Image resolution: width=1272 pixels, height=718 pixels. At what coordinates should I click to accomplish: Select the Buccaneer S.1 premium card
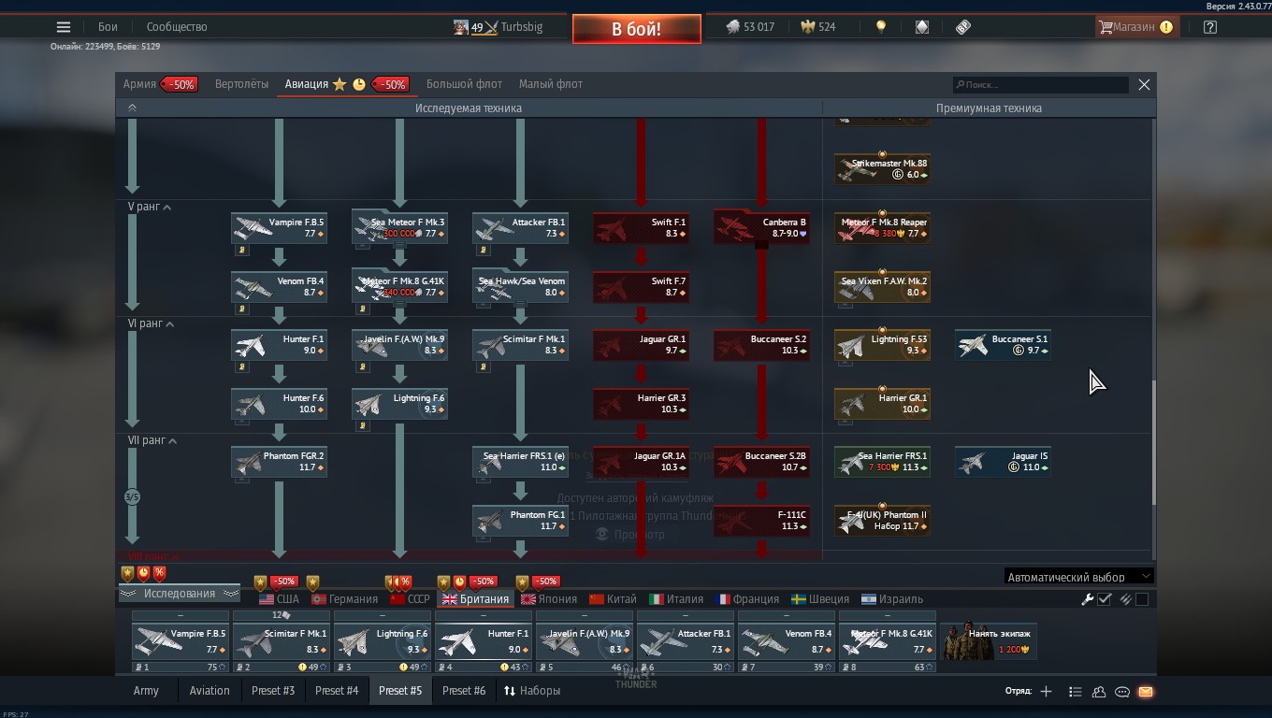pyautogui.click(x=1003, y=345)
